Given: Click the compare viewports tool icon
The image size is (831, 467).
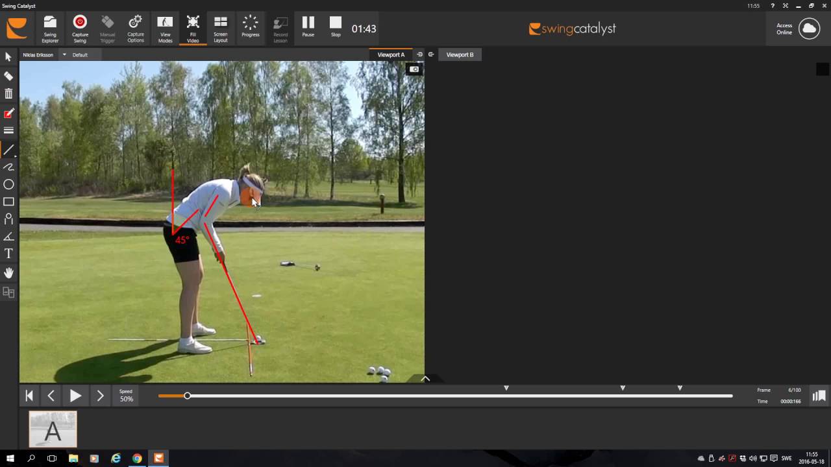Looking at the screenshot, I should (x=8, y=293).
